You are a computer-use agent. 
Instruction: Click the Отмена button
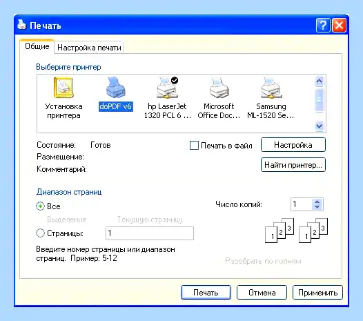[262, 293]
